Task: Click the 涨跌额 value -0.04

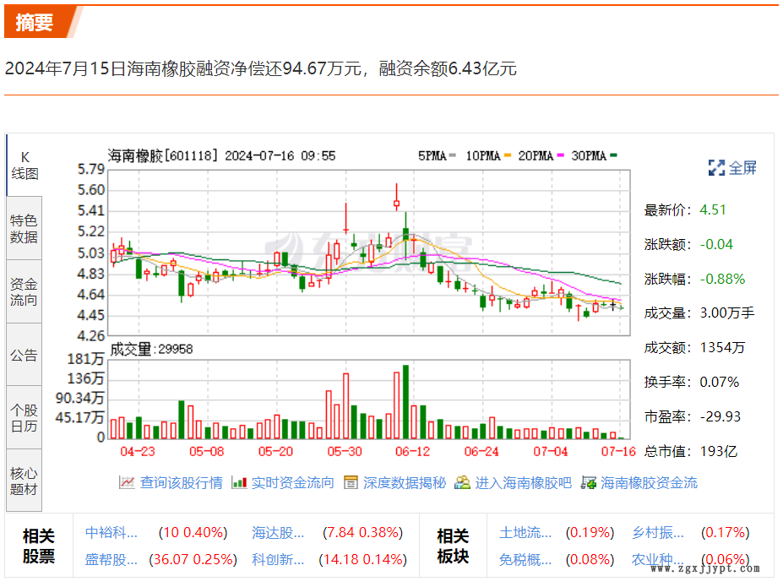Action: point(716,244)
